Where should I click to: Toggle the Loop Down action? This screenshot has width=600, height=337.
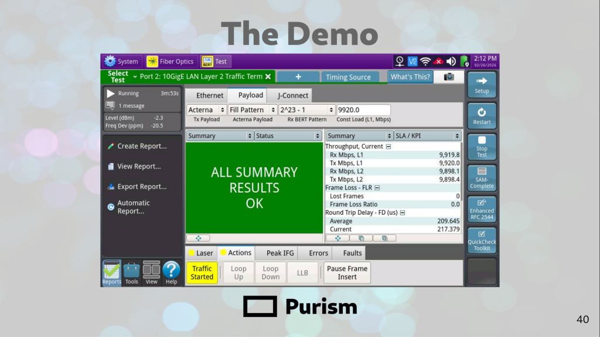pyautogui.click(x=271, y=273)
